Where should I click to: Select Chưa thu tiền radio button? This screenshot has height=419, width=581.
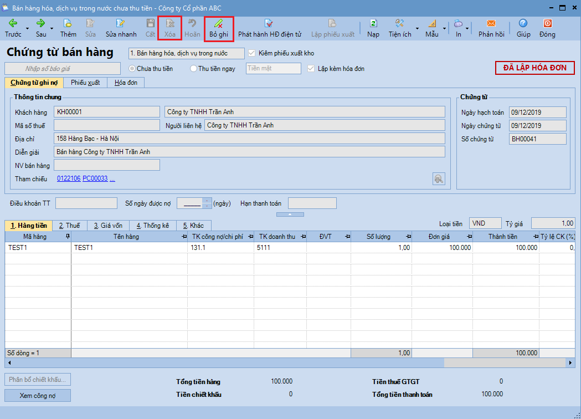click(x=132, y=69)
